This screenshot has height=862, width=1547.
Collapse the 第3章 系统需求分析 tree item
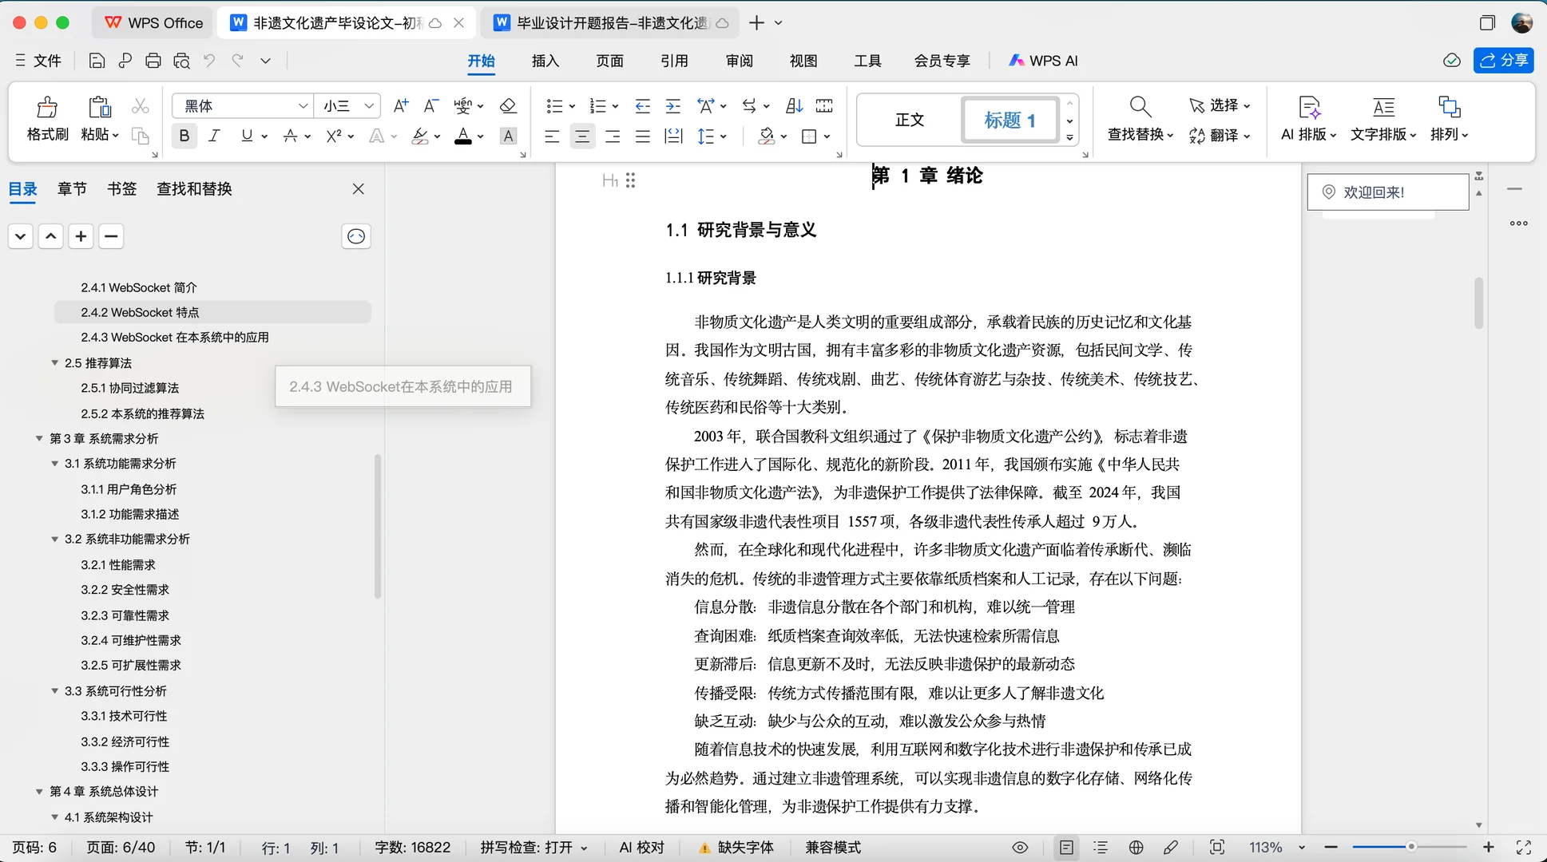(x=39, y=437)
